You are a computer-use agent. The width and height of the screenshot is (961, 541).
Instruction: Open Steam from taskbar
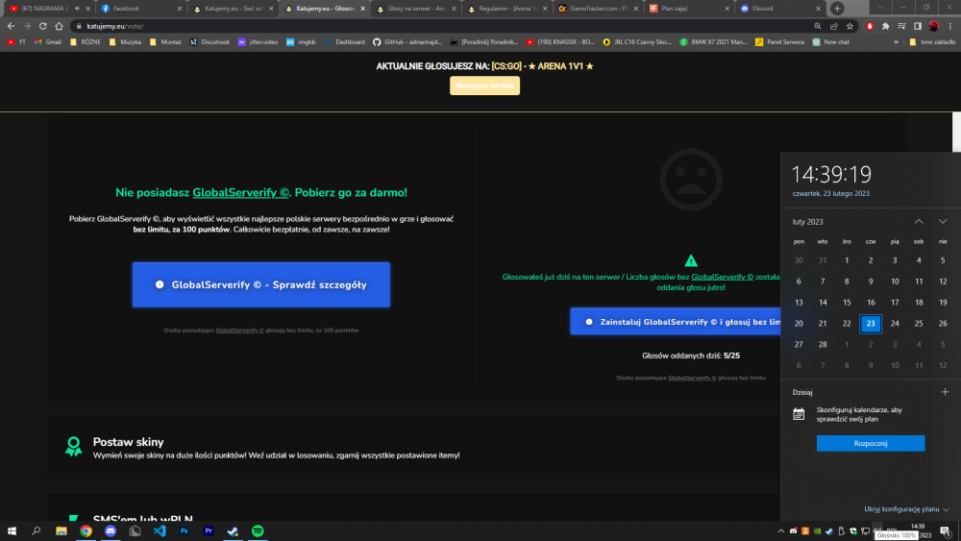233,531
